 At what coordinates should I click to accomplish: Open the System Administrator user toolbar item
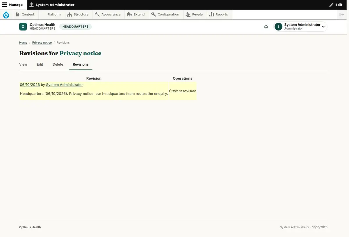coord(52,5)
